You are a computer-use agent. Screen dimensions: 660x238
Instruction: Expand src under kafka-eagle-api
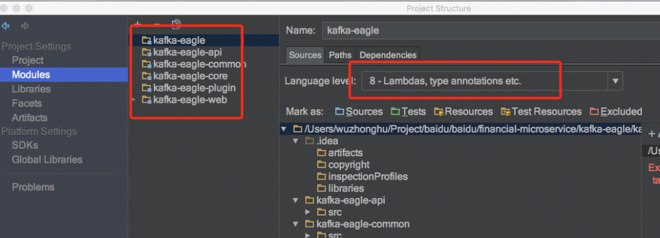click(307, 212)
